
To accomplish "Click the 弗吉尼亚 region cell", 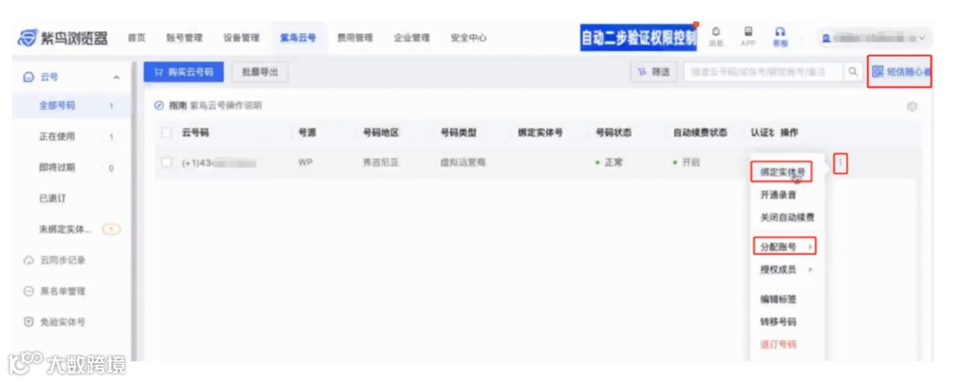I will (380, 163).
